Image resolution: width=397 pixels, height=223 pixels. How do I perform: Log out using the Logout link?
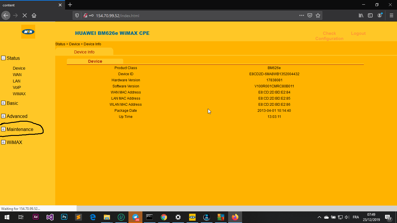click(358, 33)
